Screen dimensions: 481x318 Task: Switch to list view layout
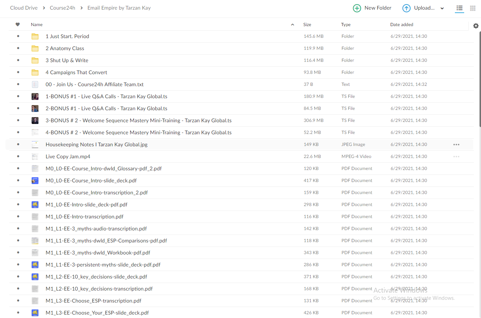(459, 8)
